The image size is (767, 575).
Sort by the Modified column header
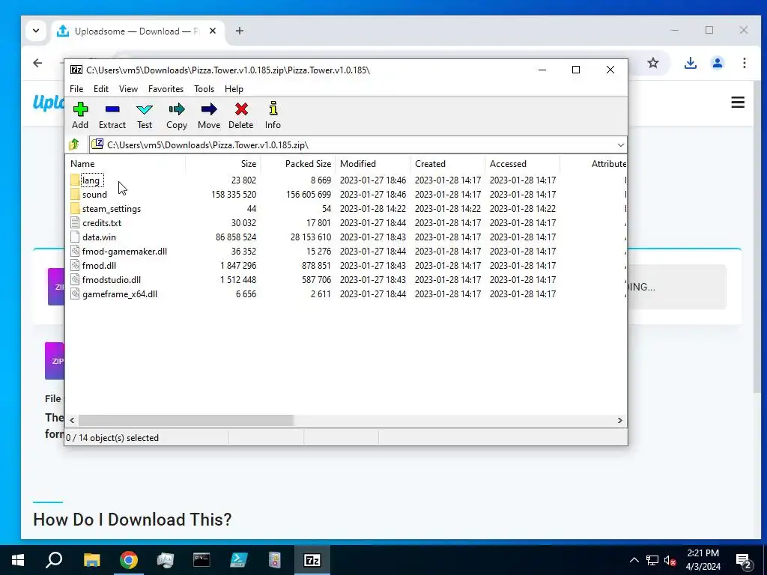373,164
